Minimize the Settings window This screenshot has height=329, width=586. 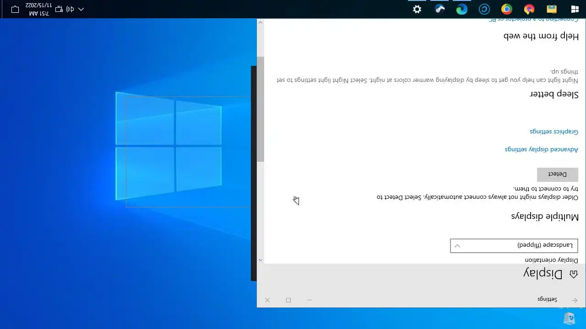tap(309, 300)
